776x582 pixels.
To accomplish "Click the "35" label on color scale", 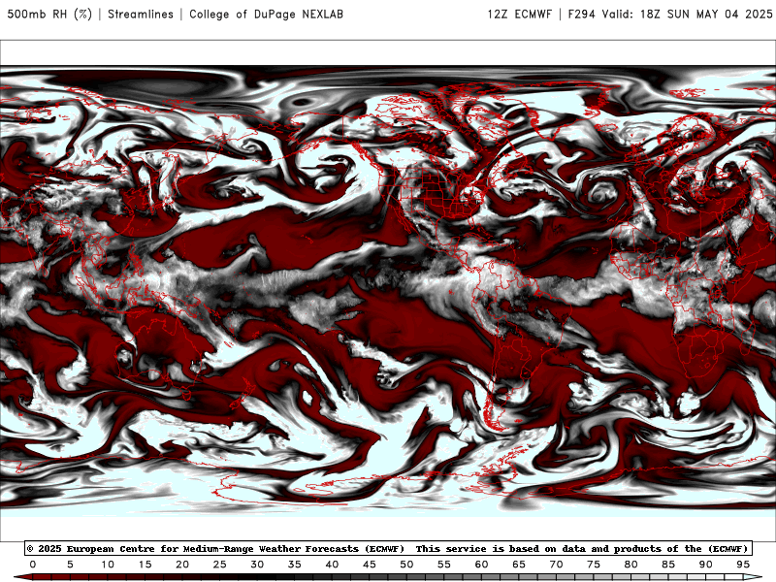I will (x=295, y=565).
